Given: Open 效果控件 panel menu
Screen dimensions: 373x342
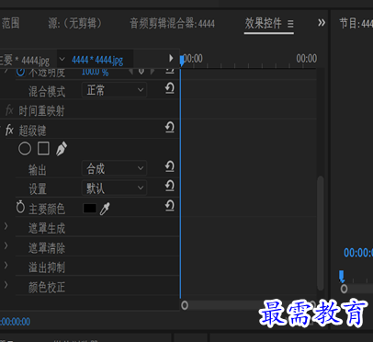Looking at the screenshot, I should pyautogui.click(x=290, y=24).
